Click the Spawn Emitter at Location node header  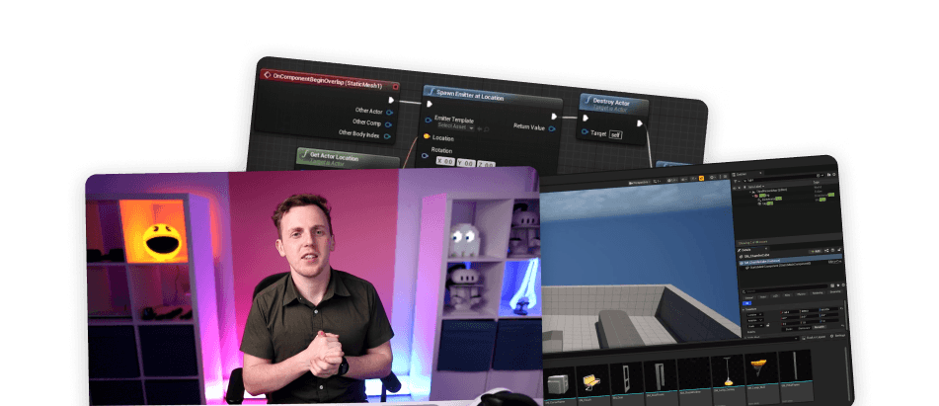493,97
